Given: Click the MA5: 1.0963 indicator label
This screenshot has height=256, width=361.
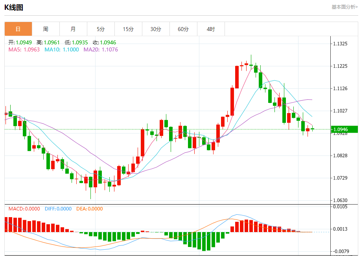Looking at the screenshot, I should point(24,49).
